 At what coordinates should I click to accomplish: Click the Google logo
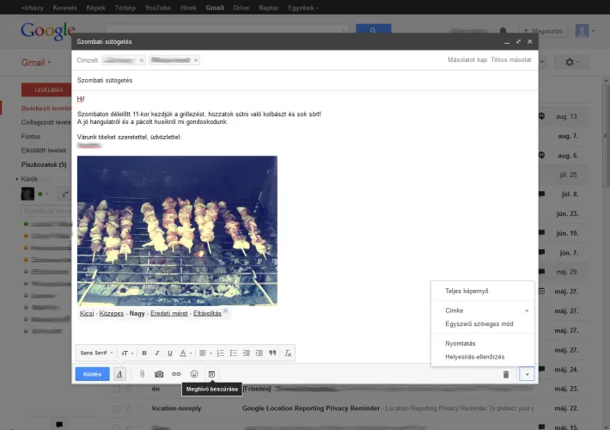pyautogui.click(x=47, y=31)
